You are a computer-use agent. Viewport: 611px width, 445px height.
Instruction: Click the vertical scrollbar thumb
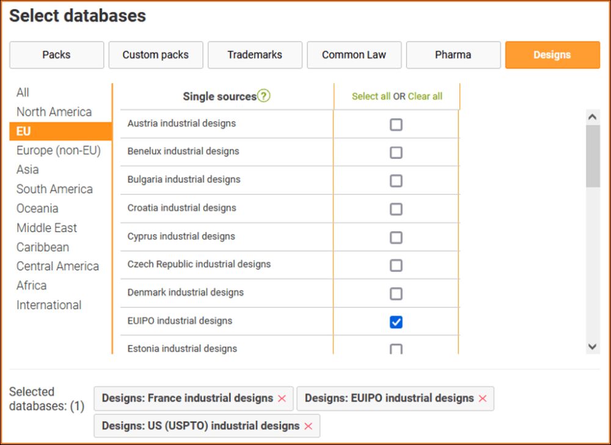(593, 156)
